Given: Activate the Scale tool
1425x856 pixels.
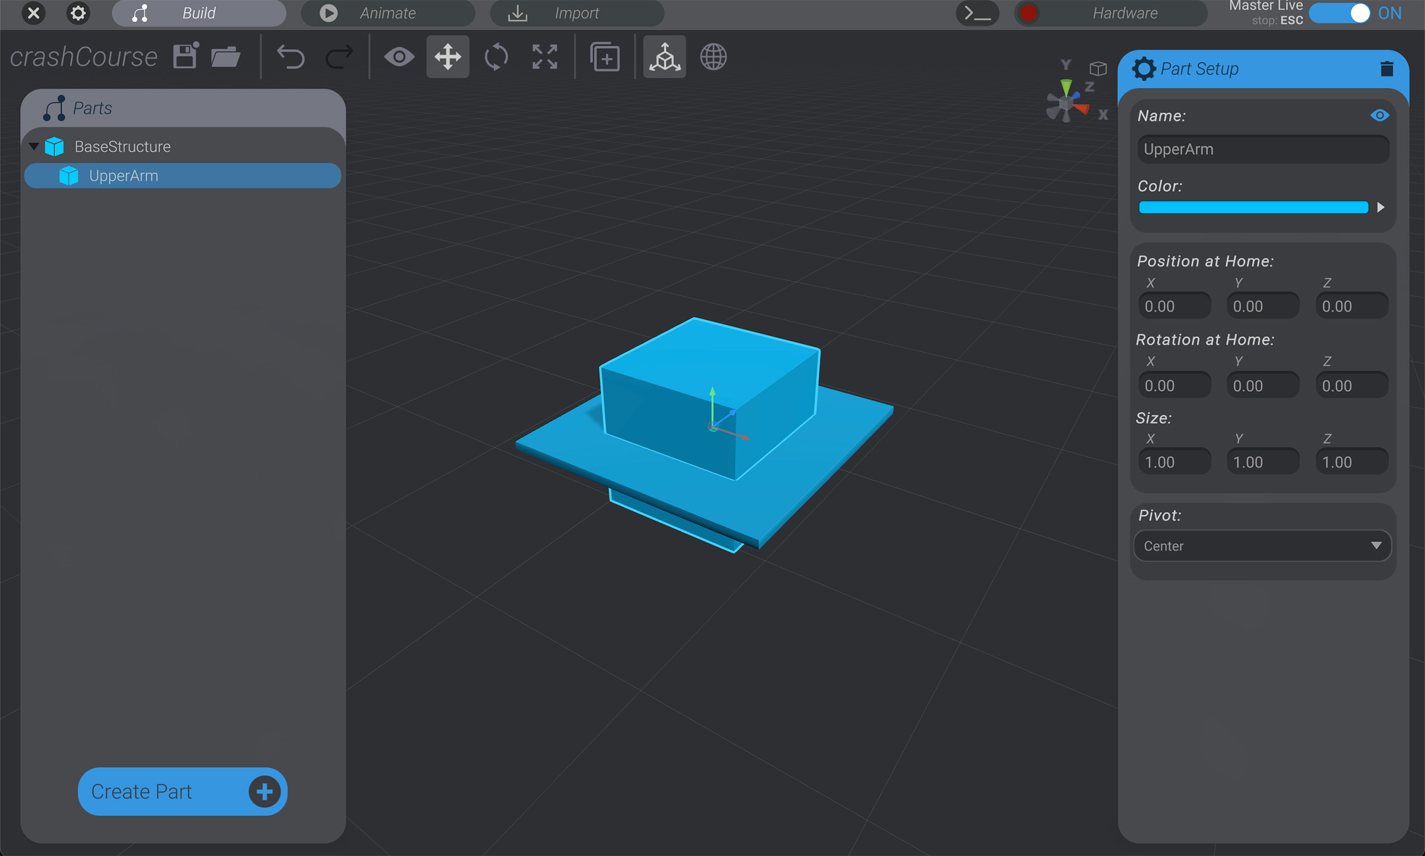Looking at the screenshot, I should pyautogui.click(x=544, y=56).
